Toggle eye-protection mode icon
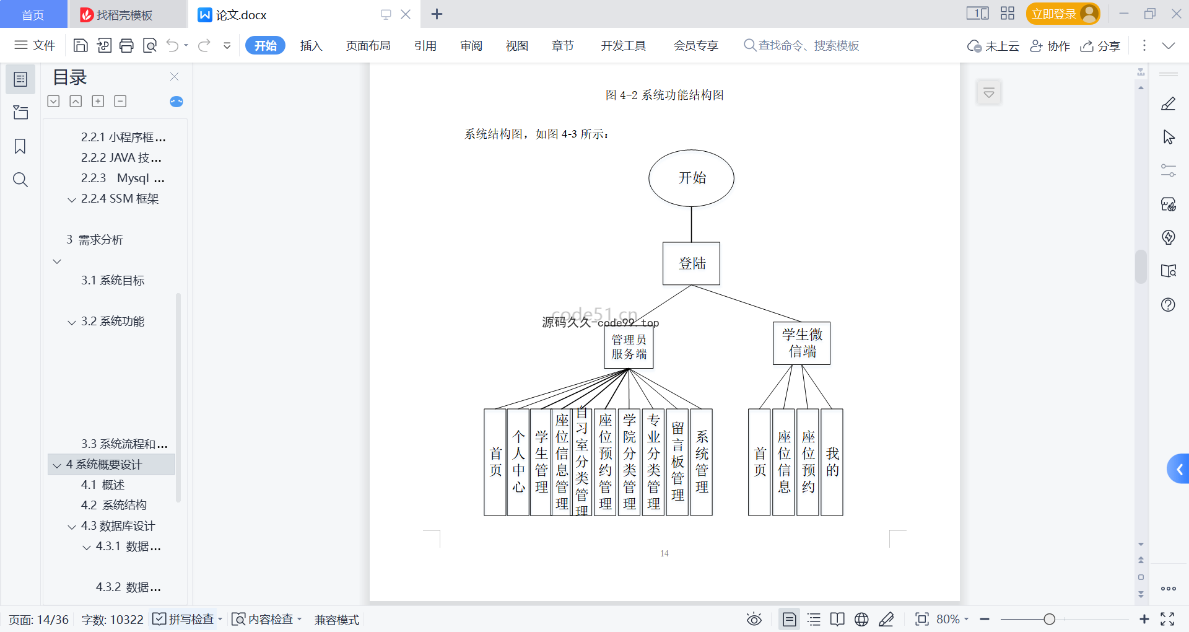 pos(754,619)
